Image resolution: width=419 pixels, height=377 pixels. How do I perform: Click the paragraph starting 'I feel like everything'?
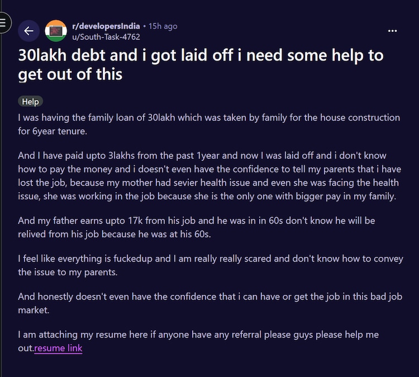click(x=211, y=265)
